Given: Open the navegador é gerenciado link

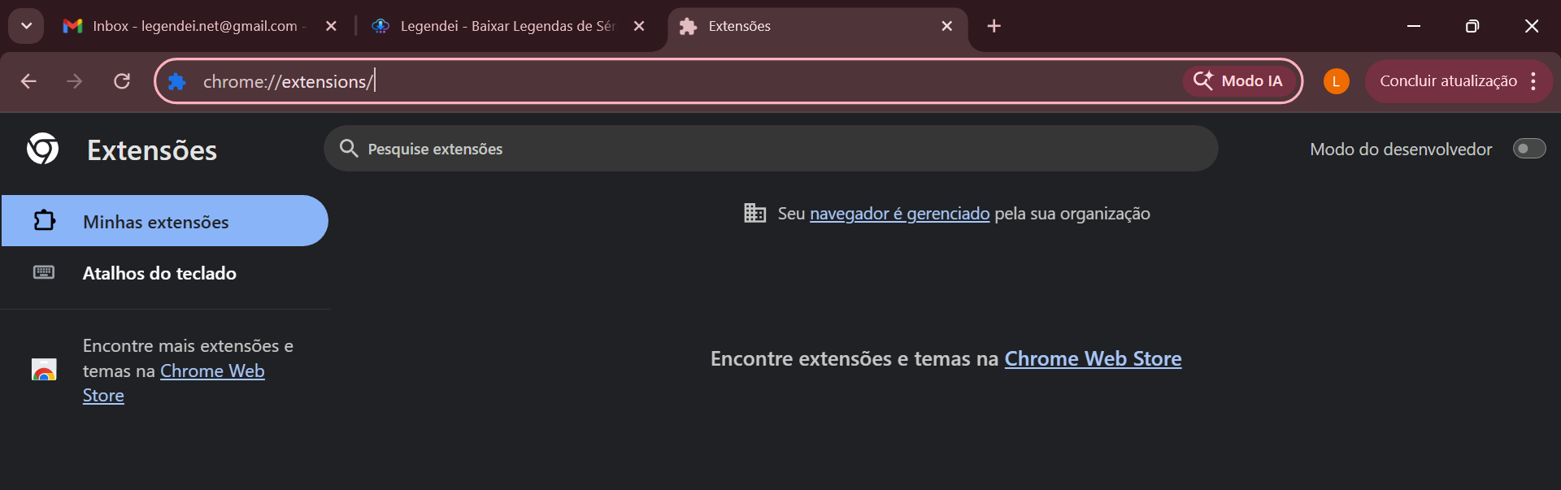Looking at the screenshot, I should pyautogui.click(x=899, y=214).
